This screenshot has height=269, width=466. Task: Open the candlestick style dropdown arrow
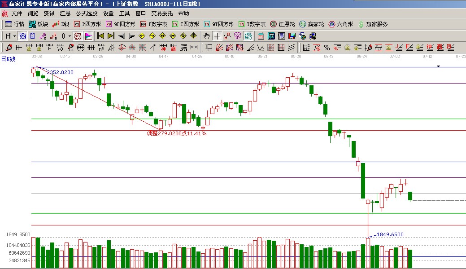pyautogui.click(x=69, y=36)
